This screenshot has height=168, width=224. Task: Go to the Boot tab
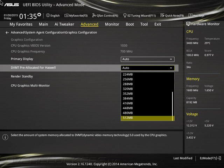click(130, 24)
